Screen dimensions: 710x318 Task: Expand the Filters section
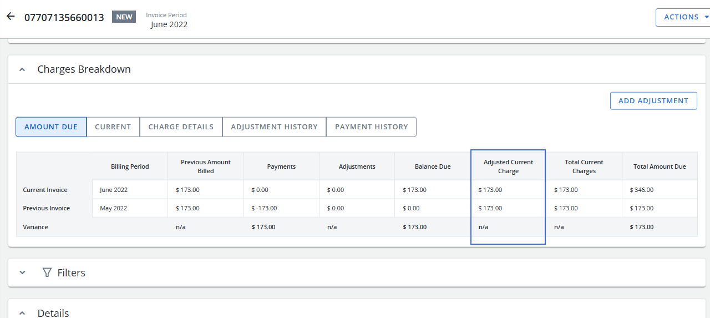tap(22, 272)
